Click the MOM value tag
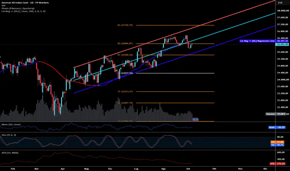The width and height of the screenshot is (290, 171). (277, 127)
